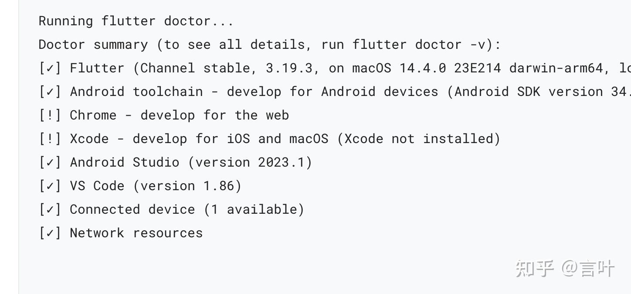This screenshot has height=294, width=631.
Task: Click the "VS Code (version 1.86)" text
Action: click(156, 186)
